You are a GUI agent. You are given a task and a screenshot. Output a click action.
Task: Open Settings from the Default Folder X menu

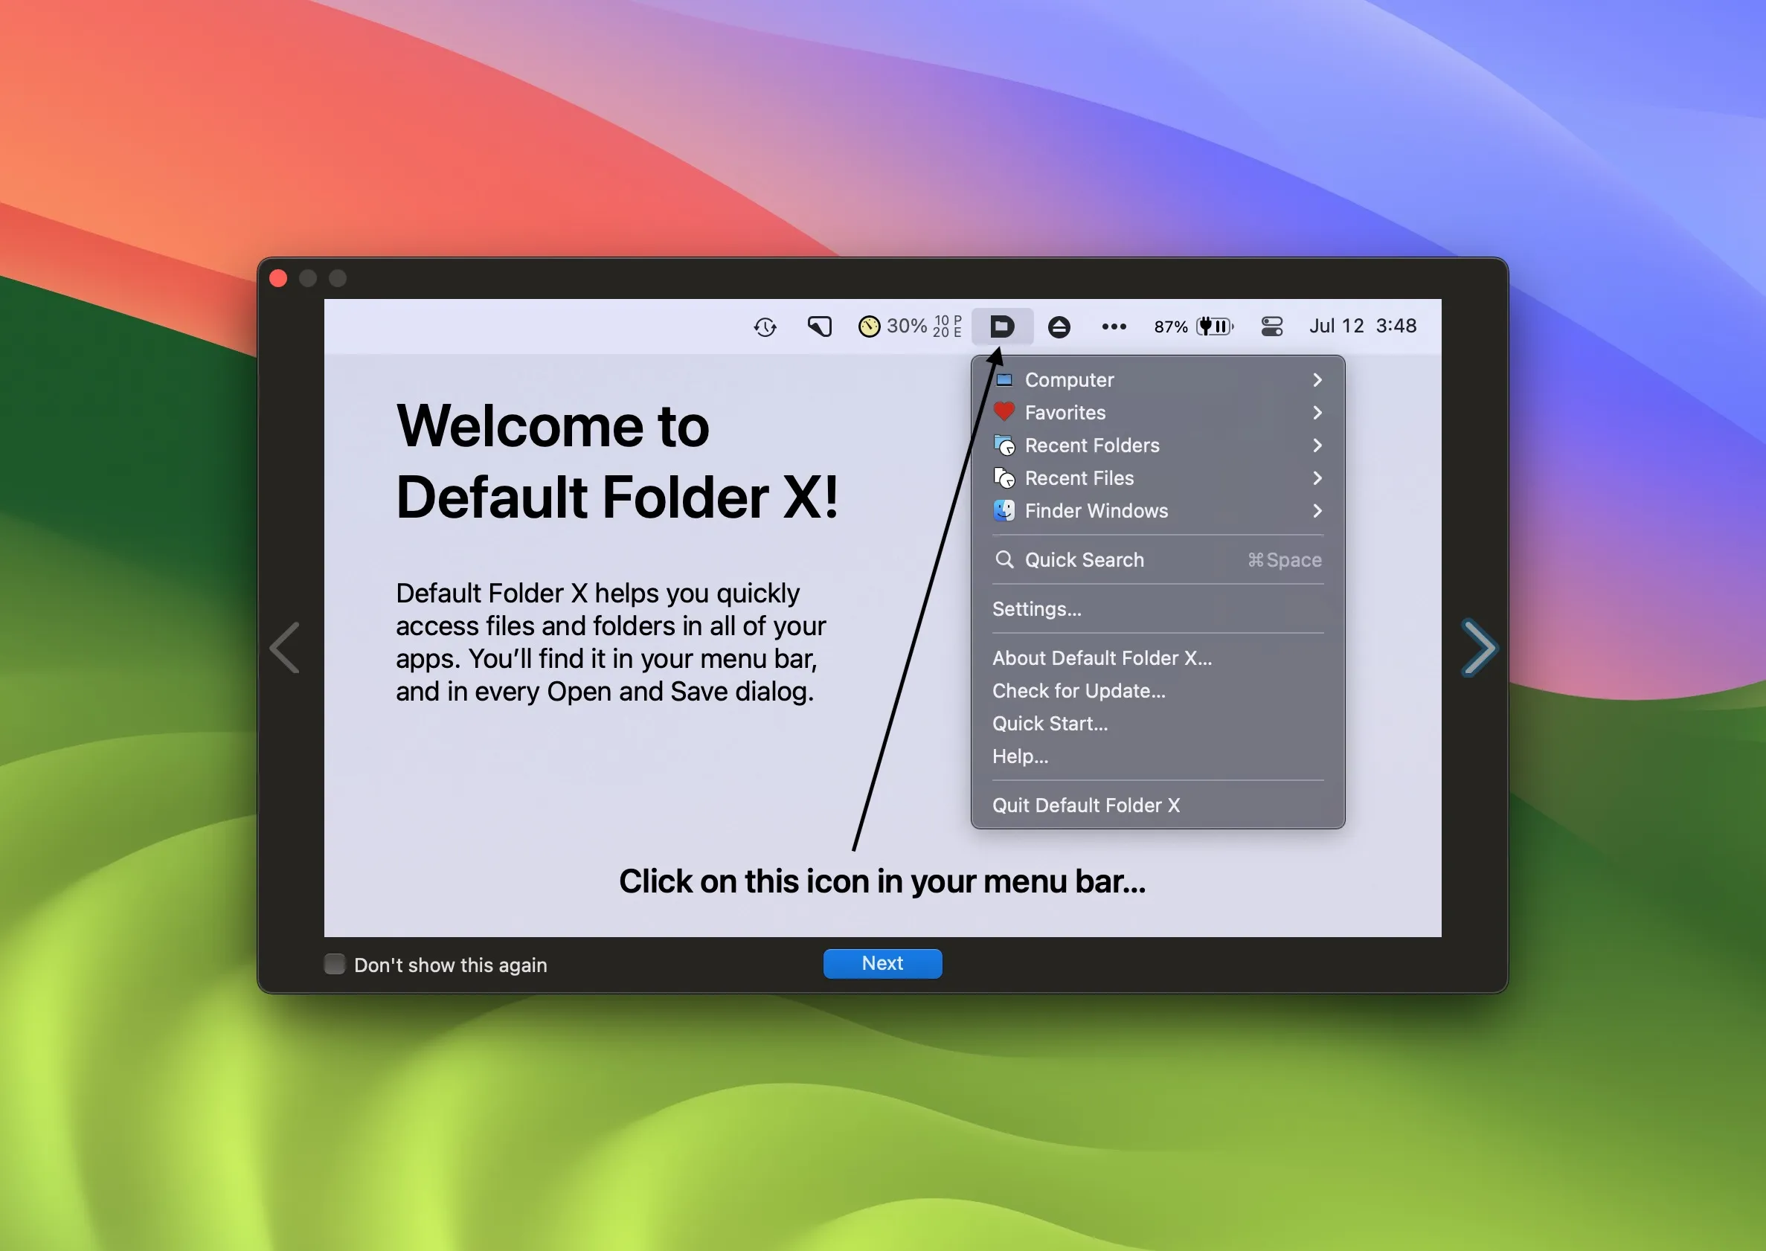click(1037, 608)
